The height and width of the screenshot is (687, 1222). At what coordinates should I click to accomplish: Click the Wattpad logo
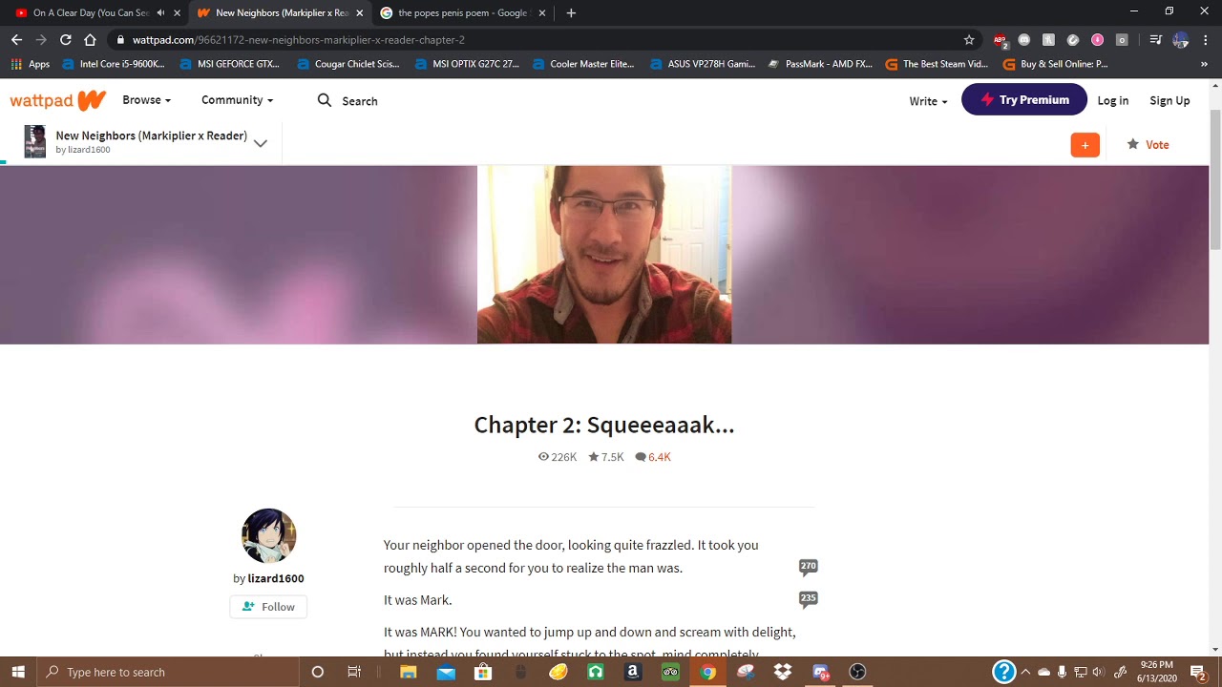(57, 100)
